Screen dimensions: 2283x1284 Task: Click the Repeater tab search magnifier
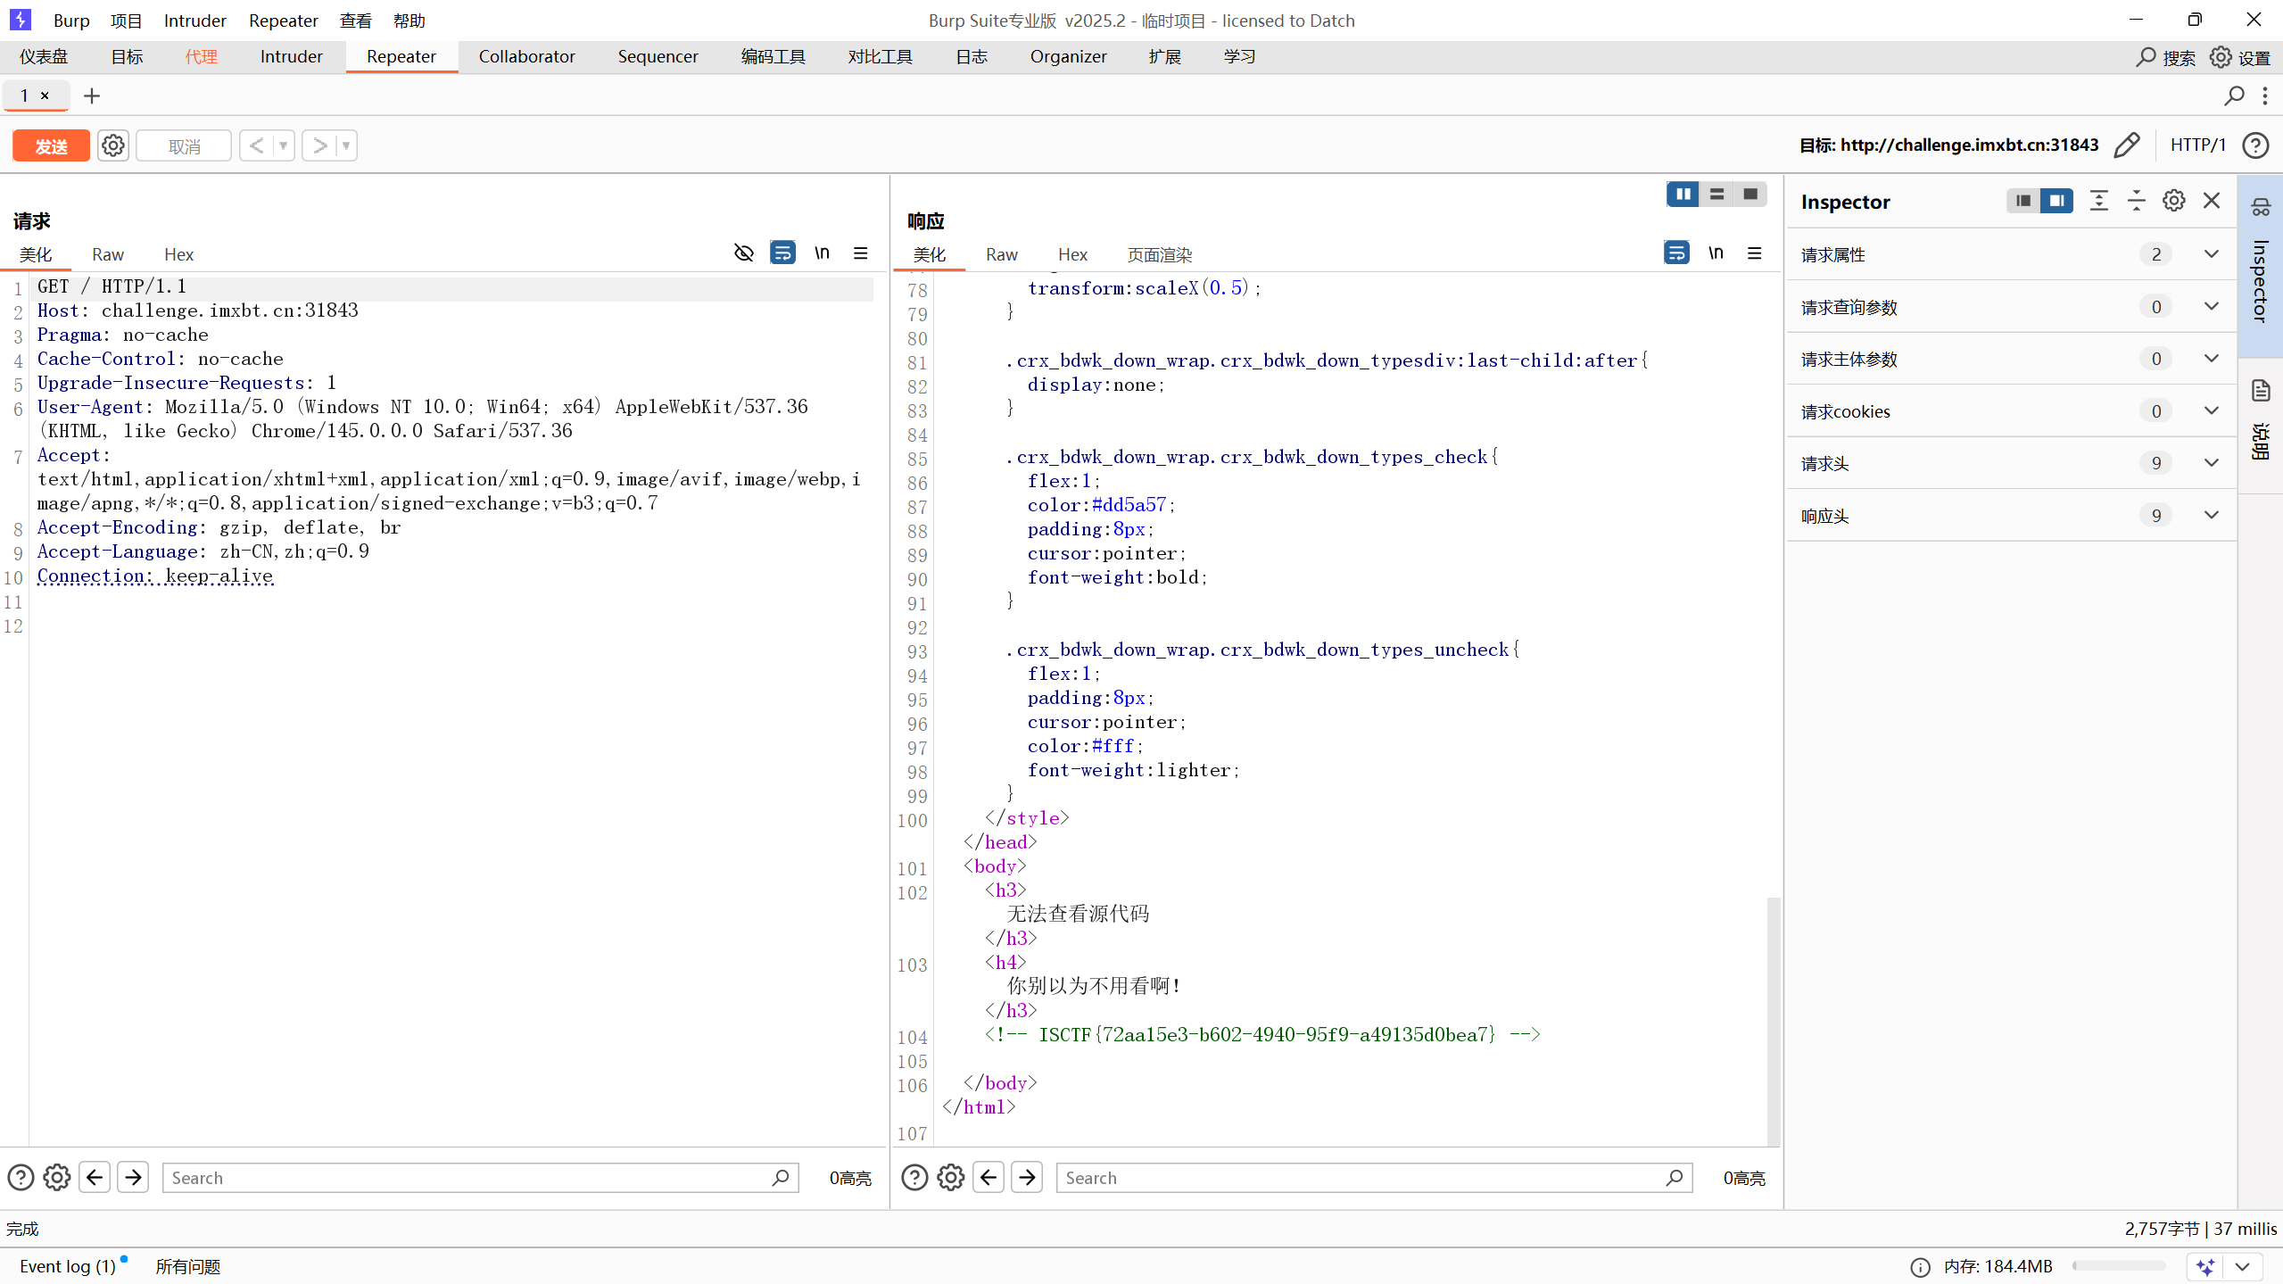(x=2234, y=96)
